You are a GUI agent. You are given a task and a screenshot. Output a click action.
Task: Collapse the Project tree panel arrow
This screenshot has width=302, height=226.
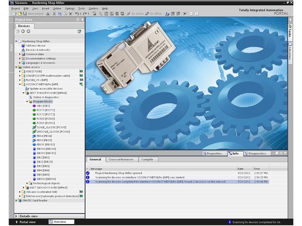pyautogui.click(x=82, y=20)
